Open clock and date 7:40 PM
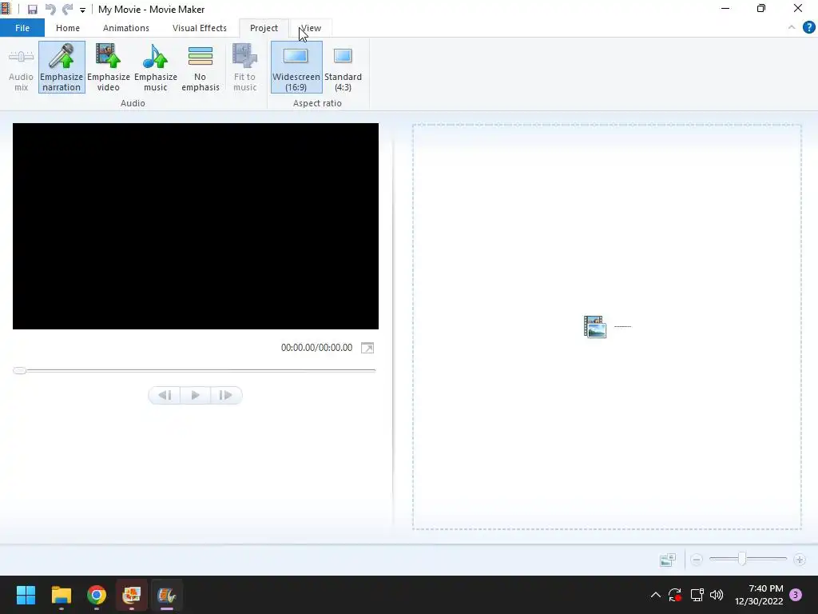This screenshot has height=614, width=818. coord(759,595)
